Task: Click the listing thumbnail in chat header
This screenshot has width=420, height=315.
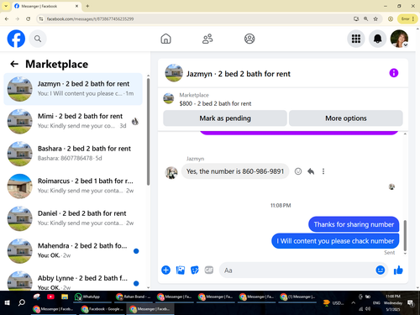Action: (174, 73)
